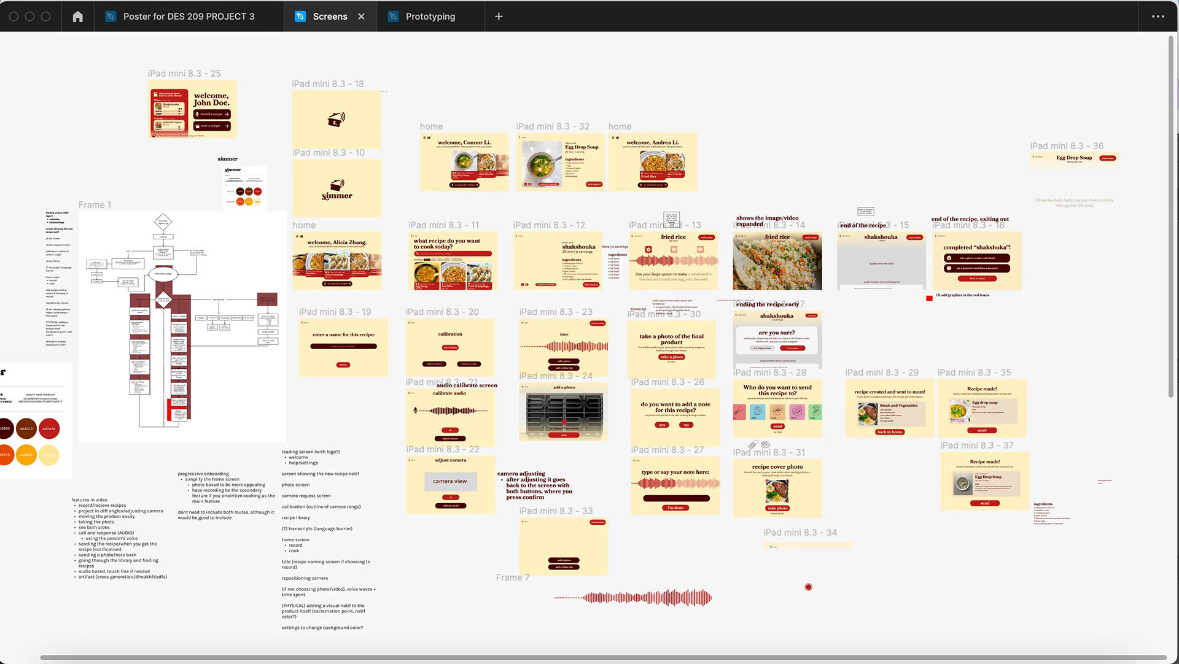This screenshot has height=664, width=1179.
Task: Select the iPad mini 8.3 - 18 frame label
Action: 328,83
